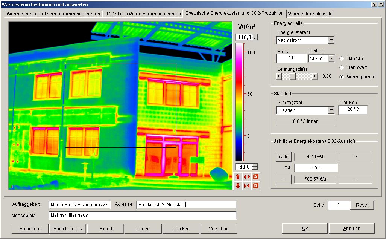Click the 'A' auto-scale icon

pos(256,177)
